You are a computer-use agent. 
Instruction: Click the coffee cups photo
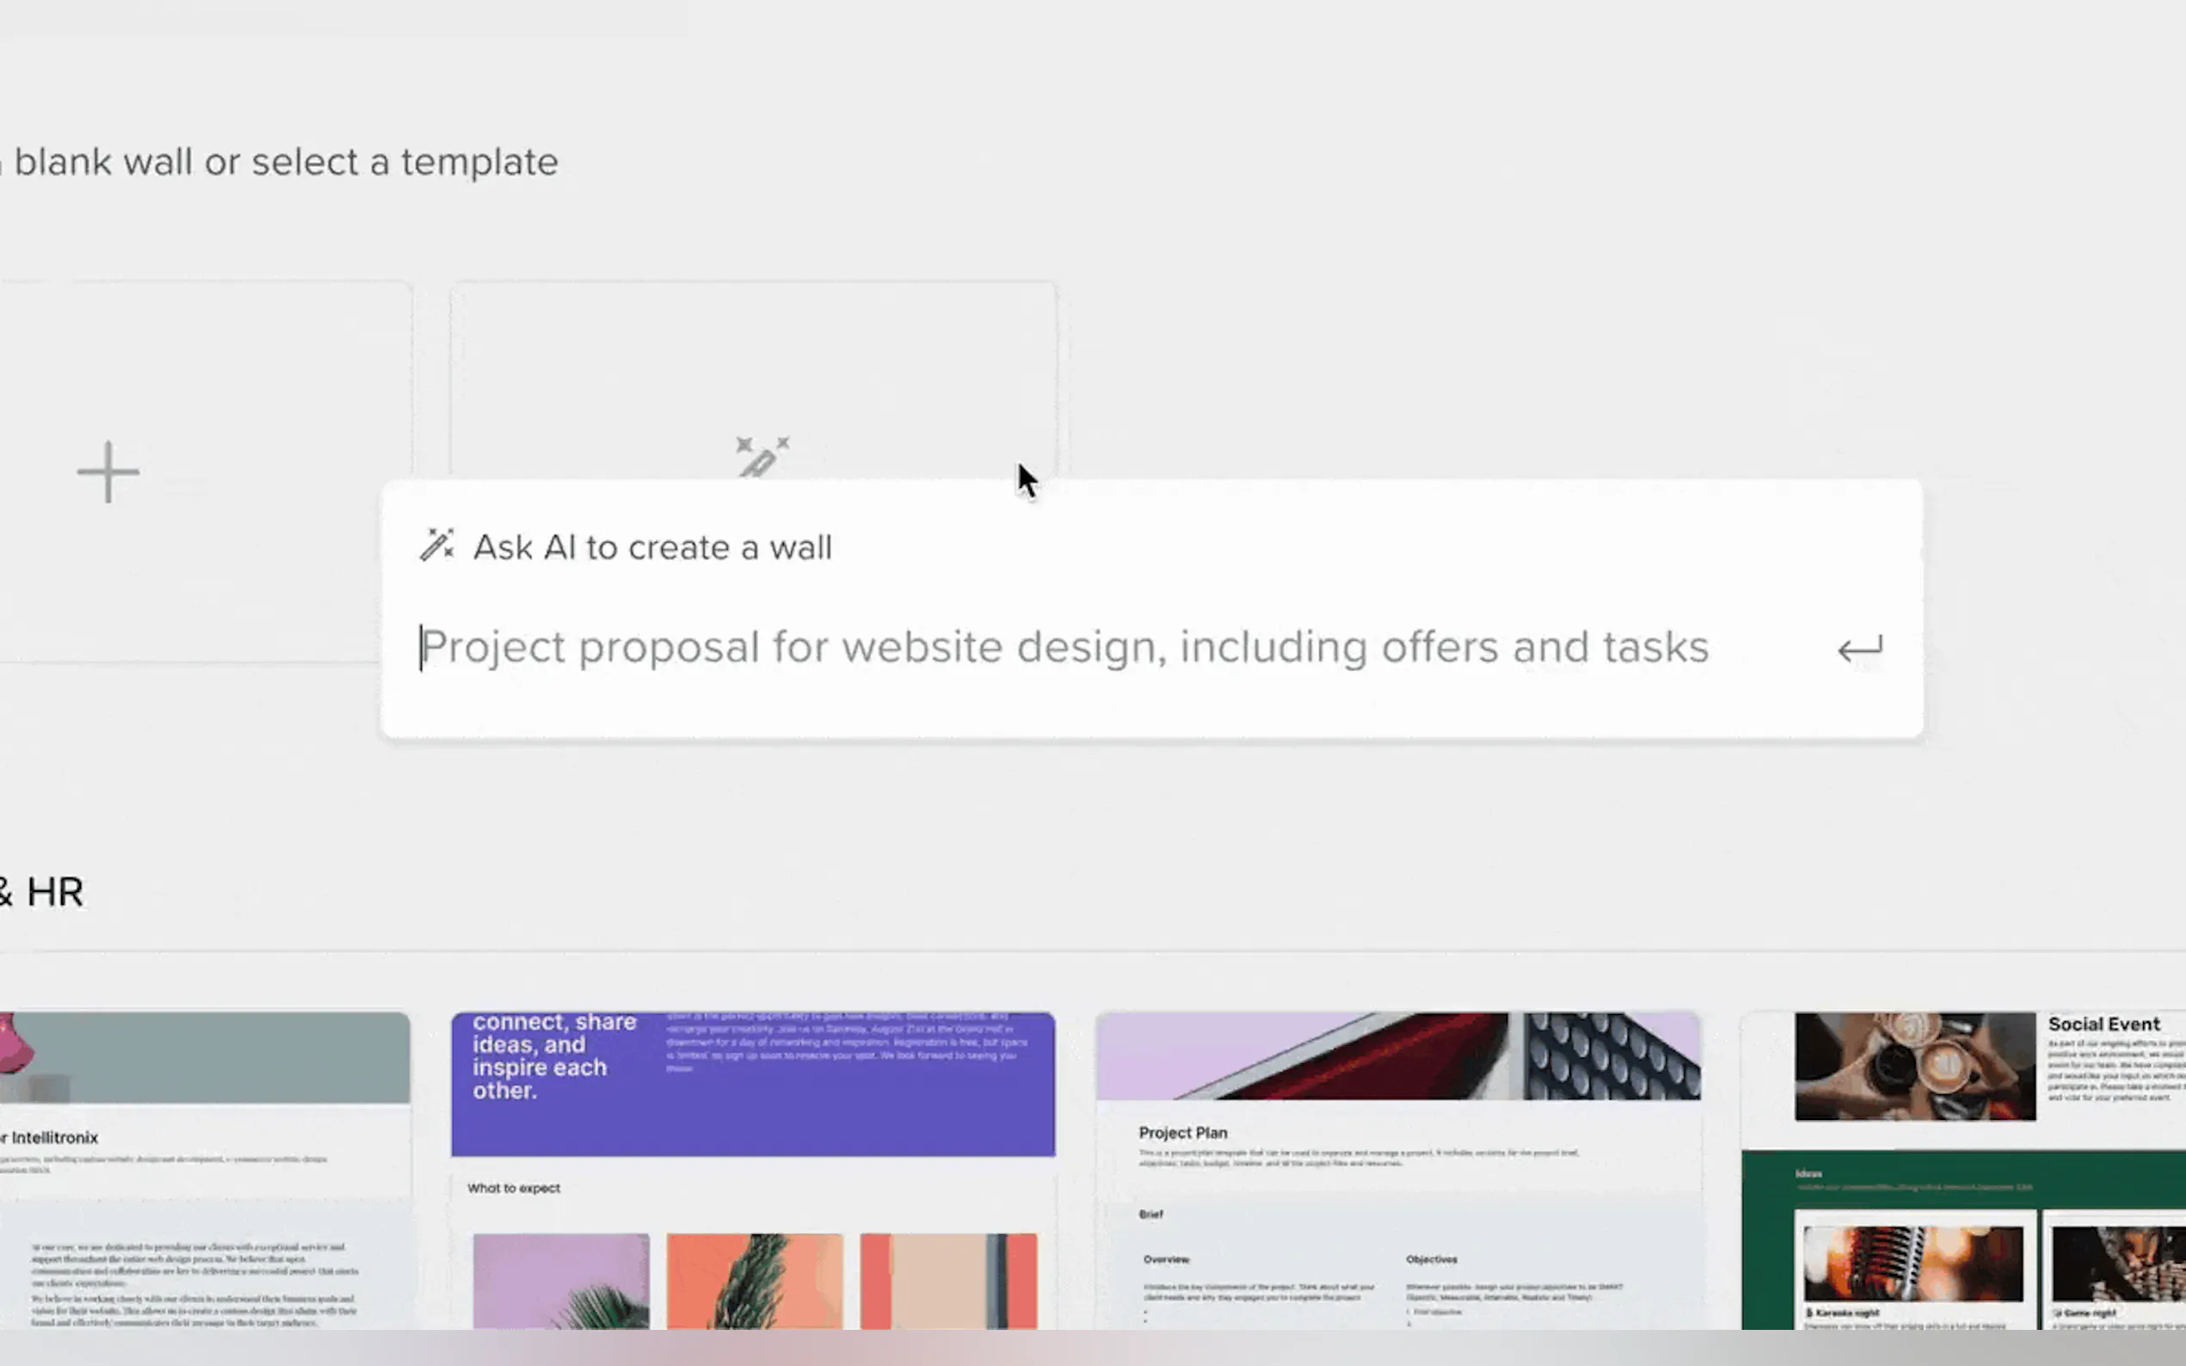[x=1914, y=1066]
